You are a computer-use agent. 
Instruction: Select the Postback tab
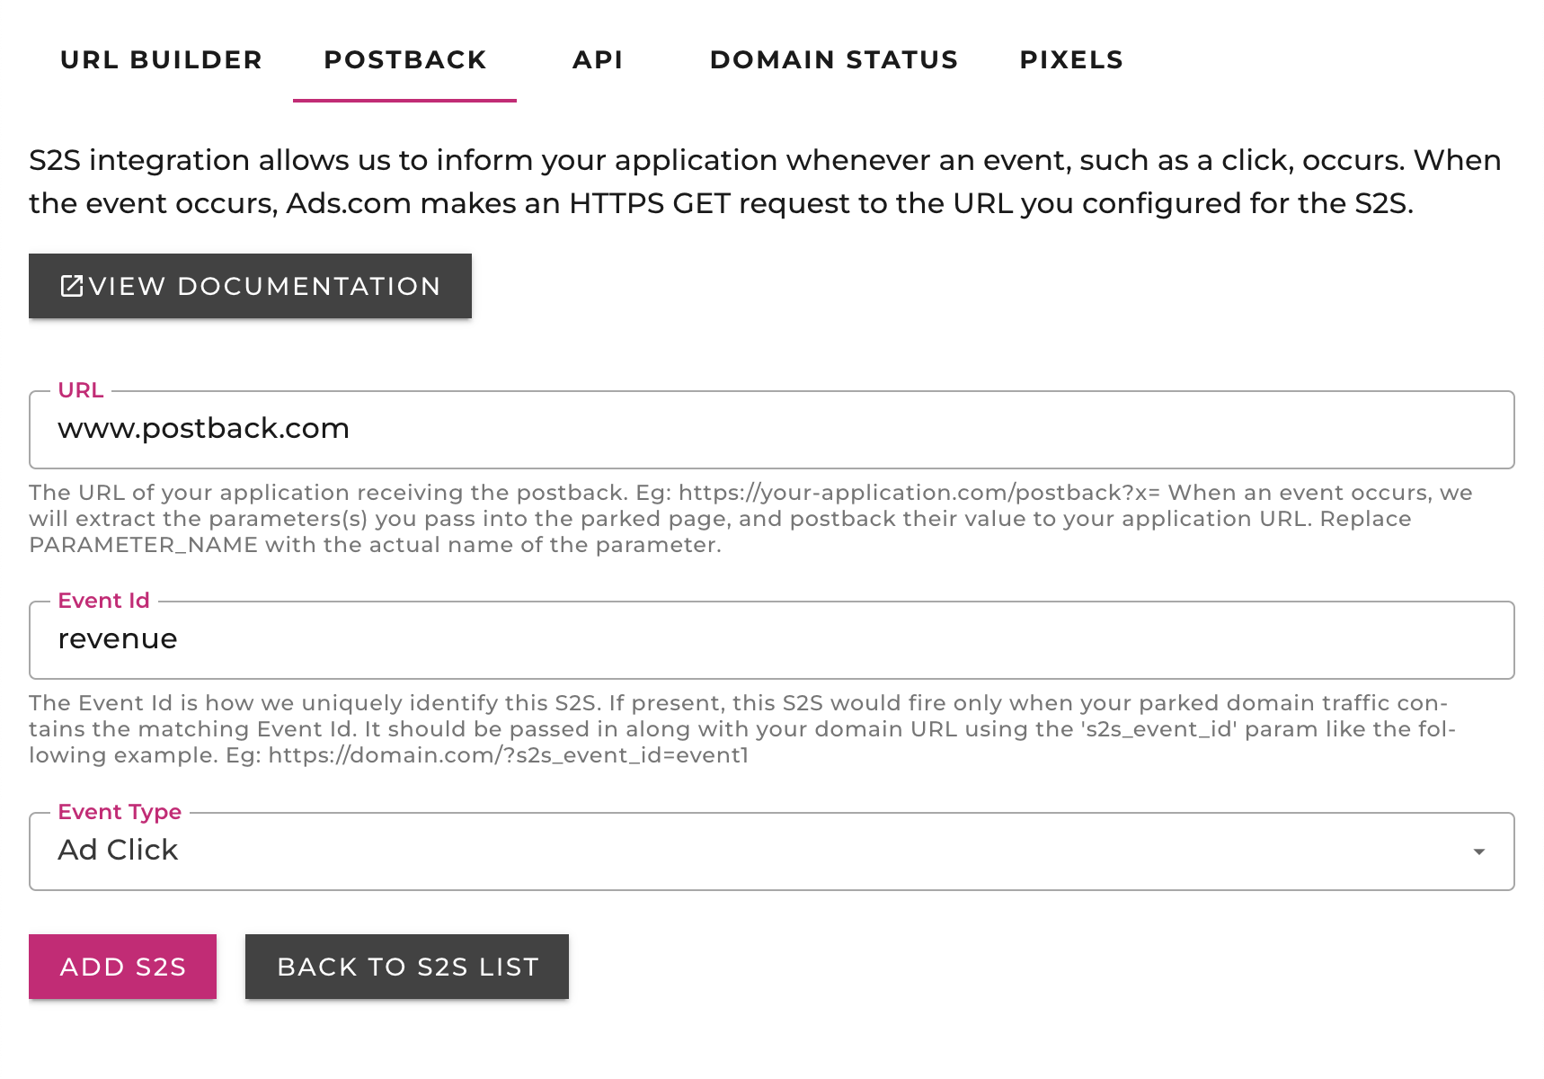click(404, 60)
